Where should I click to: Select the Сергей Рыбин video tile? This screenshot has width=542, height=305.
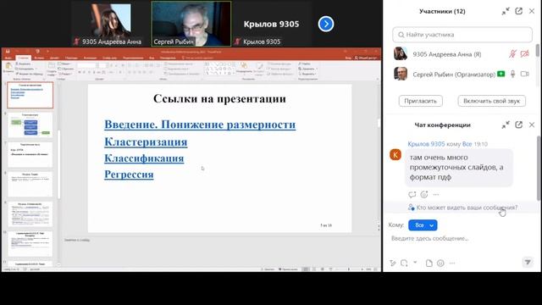(x=191, y=24)
